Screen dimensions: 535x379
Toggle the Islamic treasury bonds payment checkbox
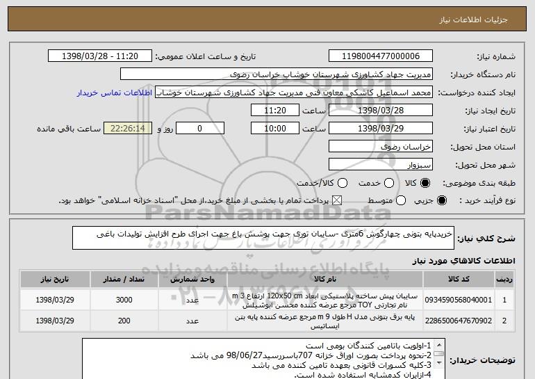click(337, 200)
